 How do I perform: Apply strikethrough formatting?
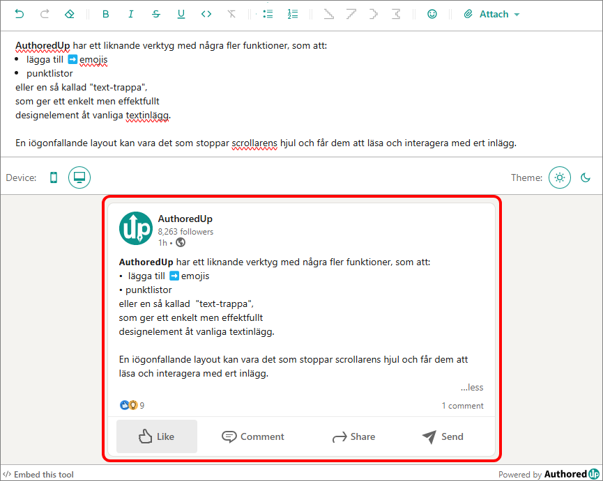point(155,13)
